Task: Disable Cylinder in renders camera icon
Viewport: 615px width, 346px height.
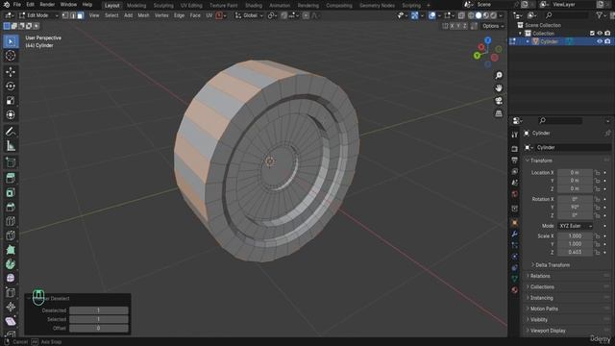Action: (x=607, y=41)
